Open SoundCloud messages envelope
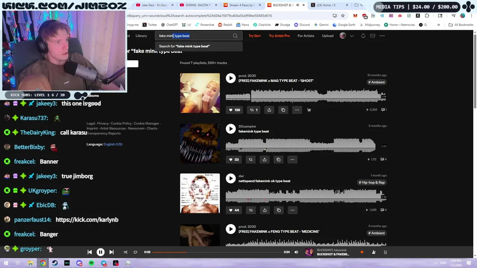Viewport: 477px width, 268px height. (x=372, y=36)
